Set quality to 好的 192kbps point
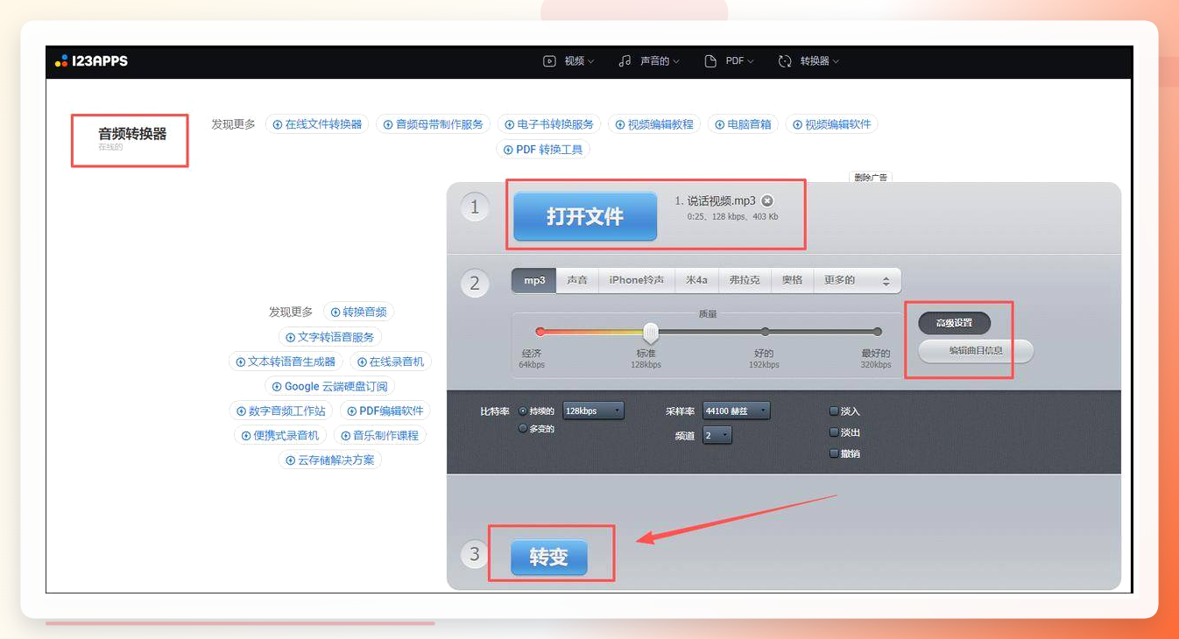This screenshot has height=639, width=1179. [765, 332]
